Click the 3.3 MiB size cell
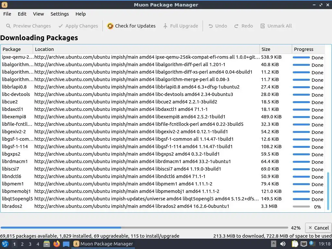Screen dimensions: 332x249 [x=269, y=206]
